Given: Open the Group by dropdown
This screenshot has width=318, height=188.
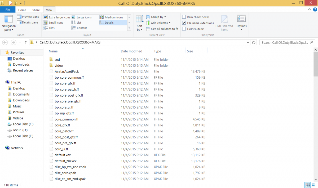Looking at the screenshot, I should [x=156, y=17].
